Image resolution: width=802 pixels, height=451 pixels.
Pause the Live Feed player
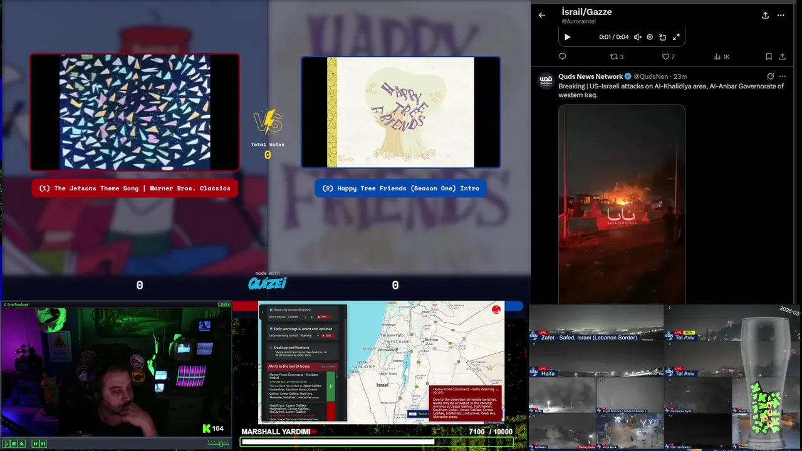click(x=14, y=443)
